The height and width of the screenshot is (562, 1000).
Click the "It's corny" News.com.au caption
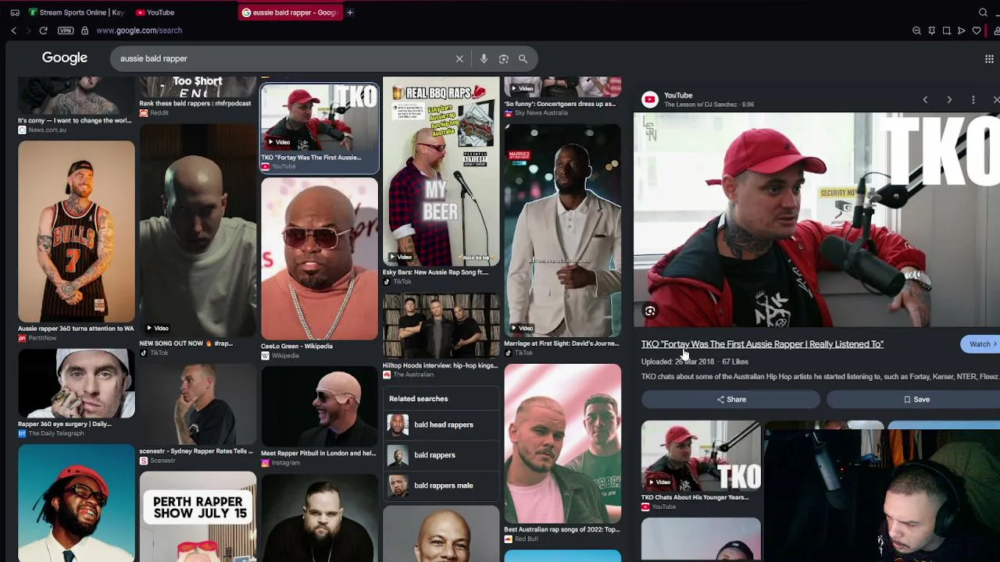[x=75, y=120]
